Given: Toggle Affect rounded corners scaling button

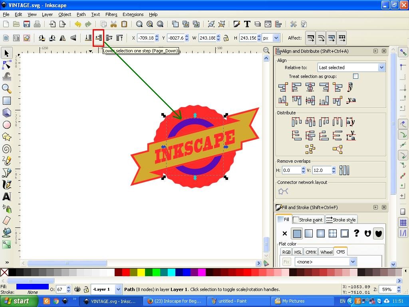Looking at the screenshot, I should coord(321,38).
